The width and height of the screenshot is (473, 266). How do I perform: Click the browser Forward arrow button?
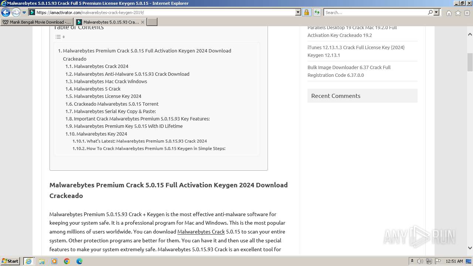click(x=16, y=12)
